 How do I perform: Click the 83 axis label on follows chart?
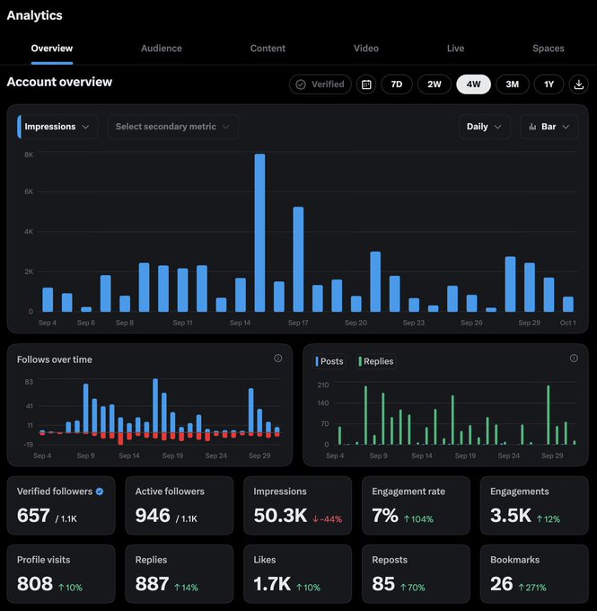(x=30, y=382)
